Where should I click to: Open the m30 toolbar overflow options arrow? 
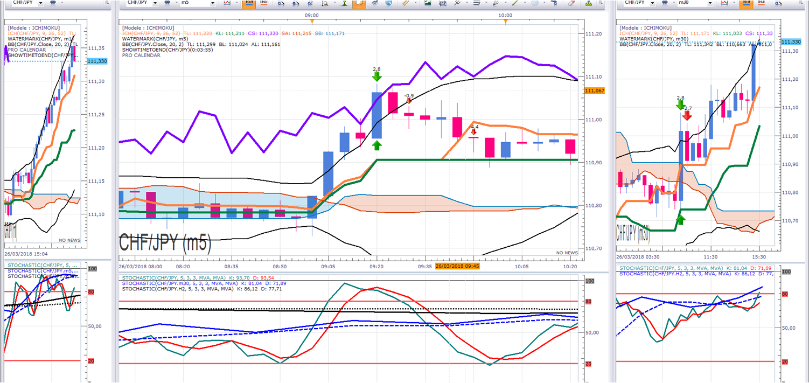801,3
